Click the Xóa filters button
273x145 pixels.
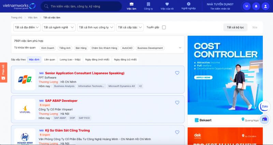(255, 28)
